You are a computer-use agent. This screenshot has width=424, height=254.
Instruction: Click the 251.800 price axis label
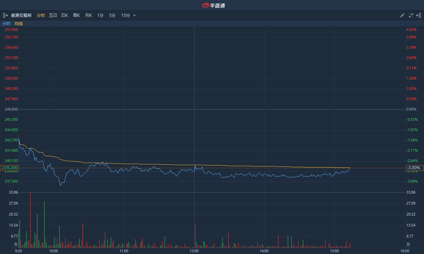tap(11, 68)
